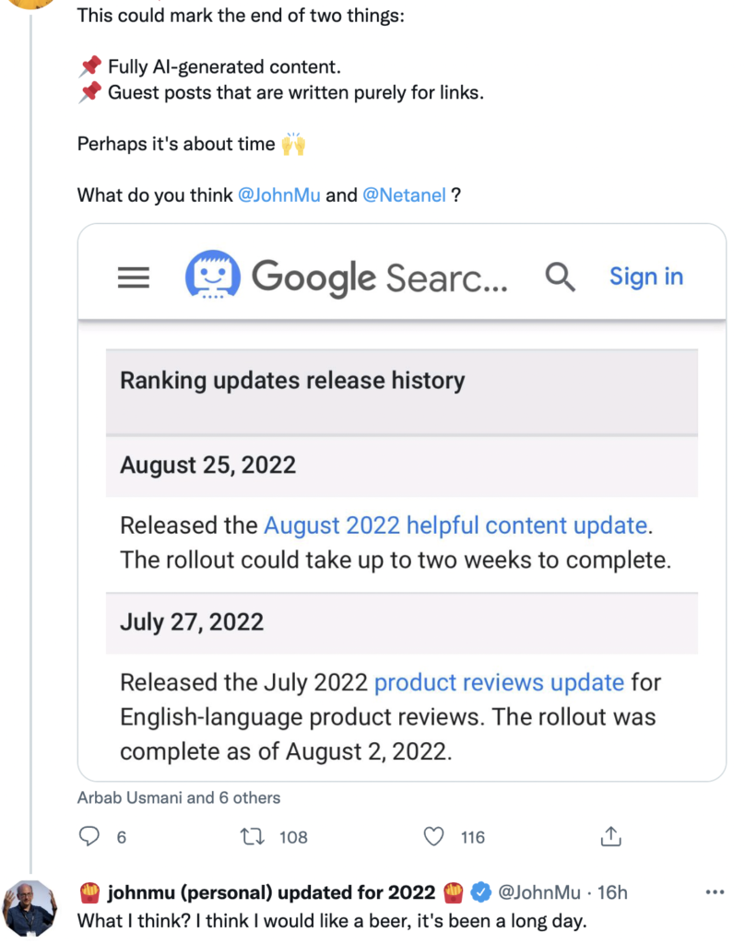This screenshot has width=745, height=944.
Task: Click the blue verified badge beside johnmu
Action: coord(480,892)
